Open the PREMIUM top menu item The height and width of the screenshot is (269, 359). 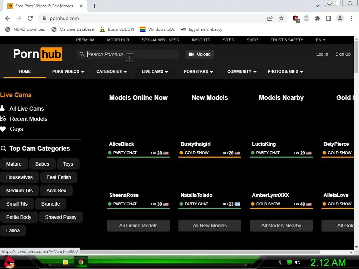[x=85, y=40]
